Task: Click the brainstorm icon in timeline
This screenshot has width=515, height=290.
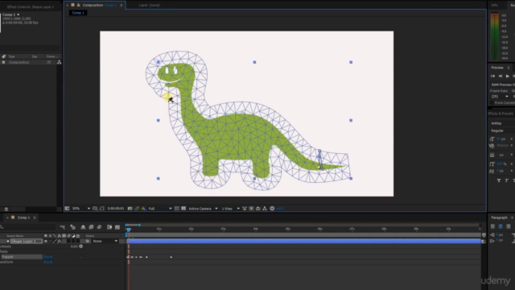Action: coord(109,227)
